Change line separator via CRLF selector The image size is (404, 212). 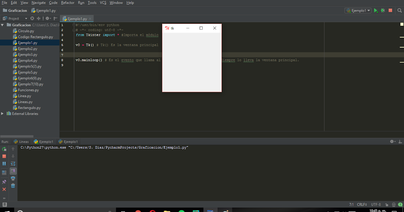tap(362, 204)
